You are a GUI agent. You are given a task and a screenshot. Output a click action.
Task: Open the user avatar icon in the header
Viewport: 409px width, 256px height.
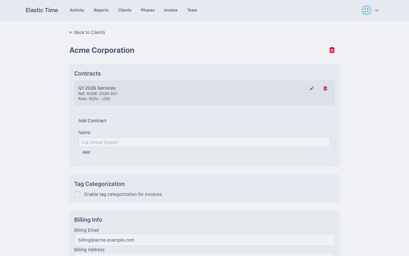point(366,10)
